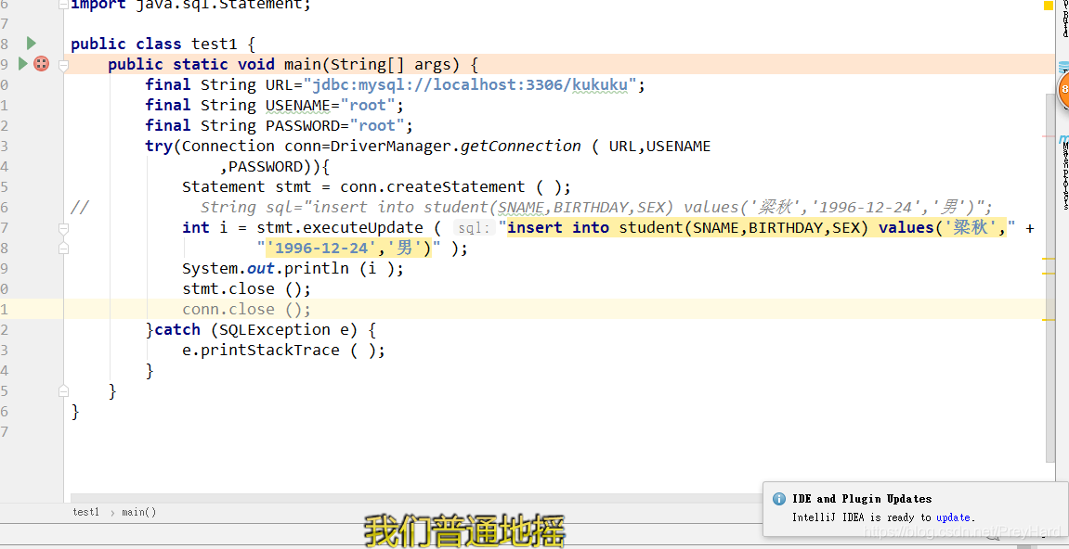Collapse the executeUpdate statement fold marker
The height and width of the screenshot is (549, 1069).
point(63,228)
